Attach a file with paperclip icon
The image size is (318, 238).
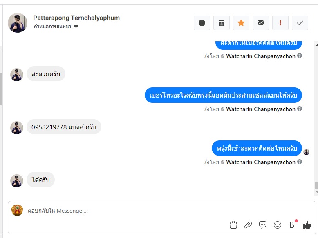pos(248,225)
